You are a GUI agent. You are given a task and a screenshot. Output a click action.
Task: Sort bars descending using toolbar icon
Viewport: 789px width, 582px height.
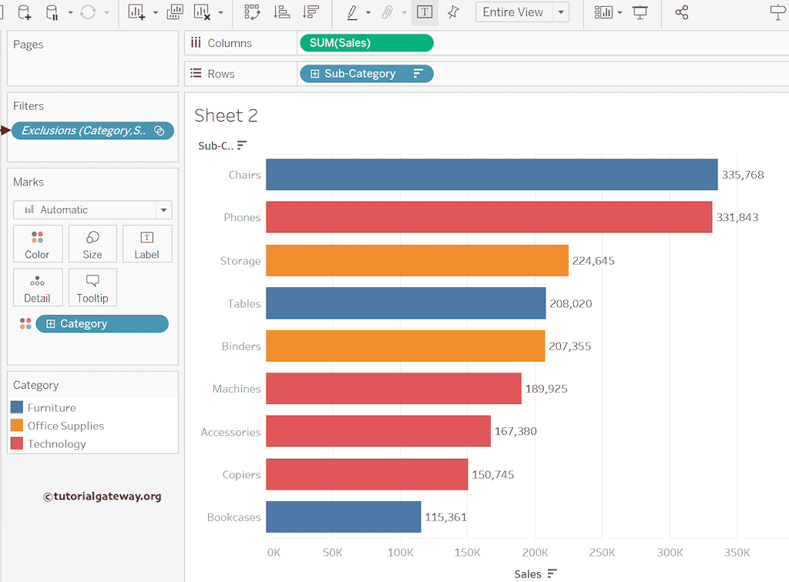pyautogui.click(x=311, y=12)
